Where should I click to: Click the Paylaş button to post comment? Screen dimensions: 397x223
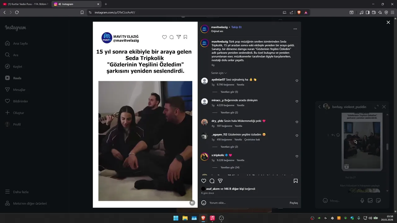point(294,203)
